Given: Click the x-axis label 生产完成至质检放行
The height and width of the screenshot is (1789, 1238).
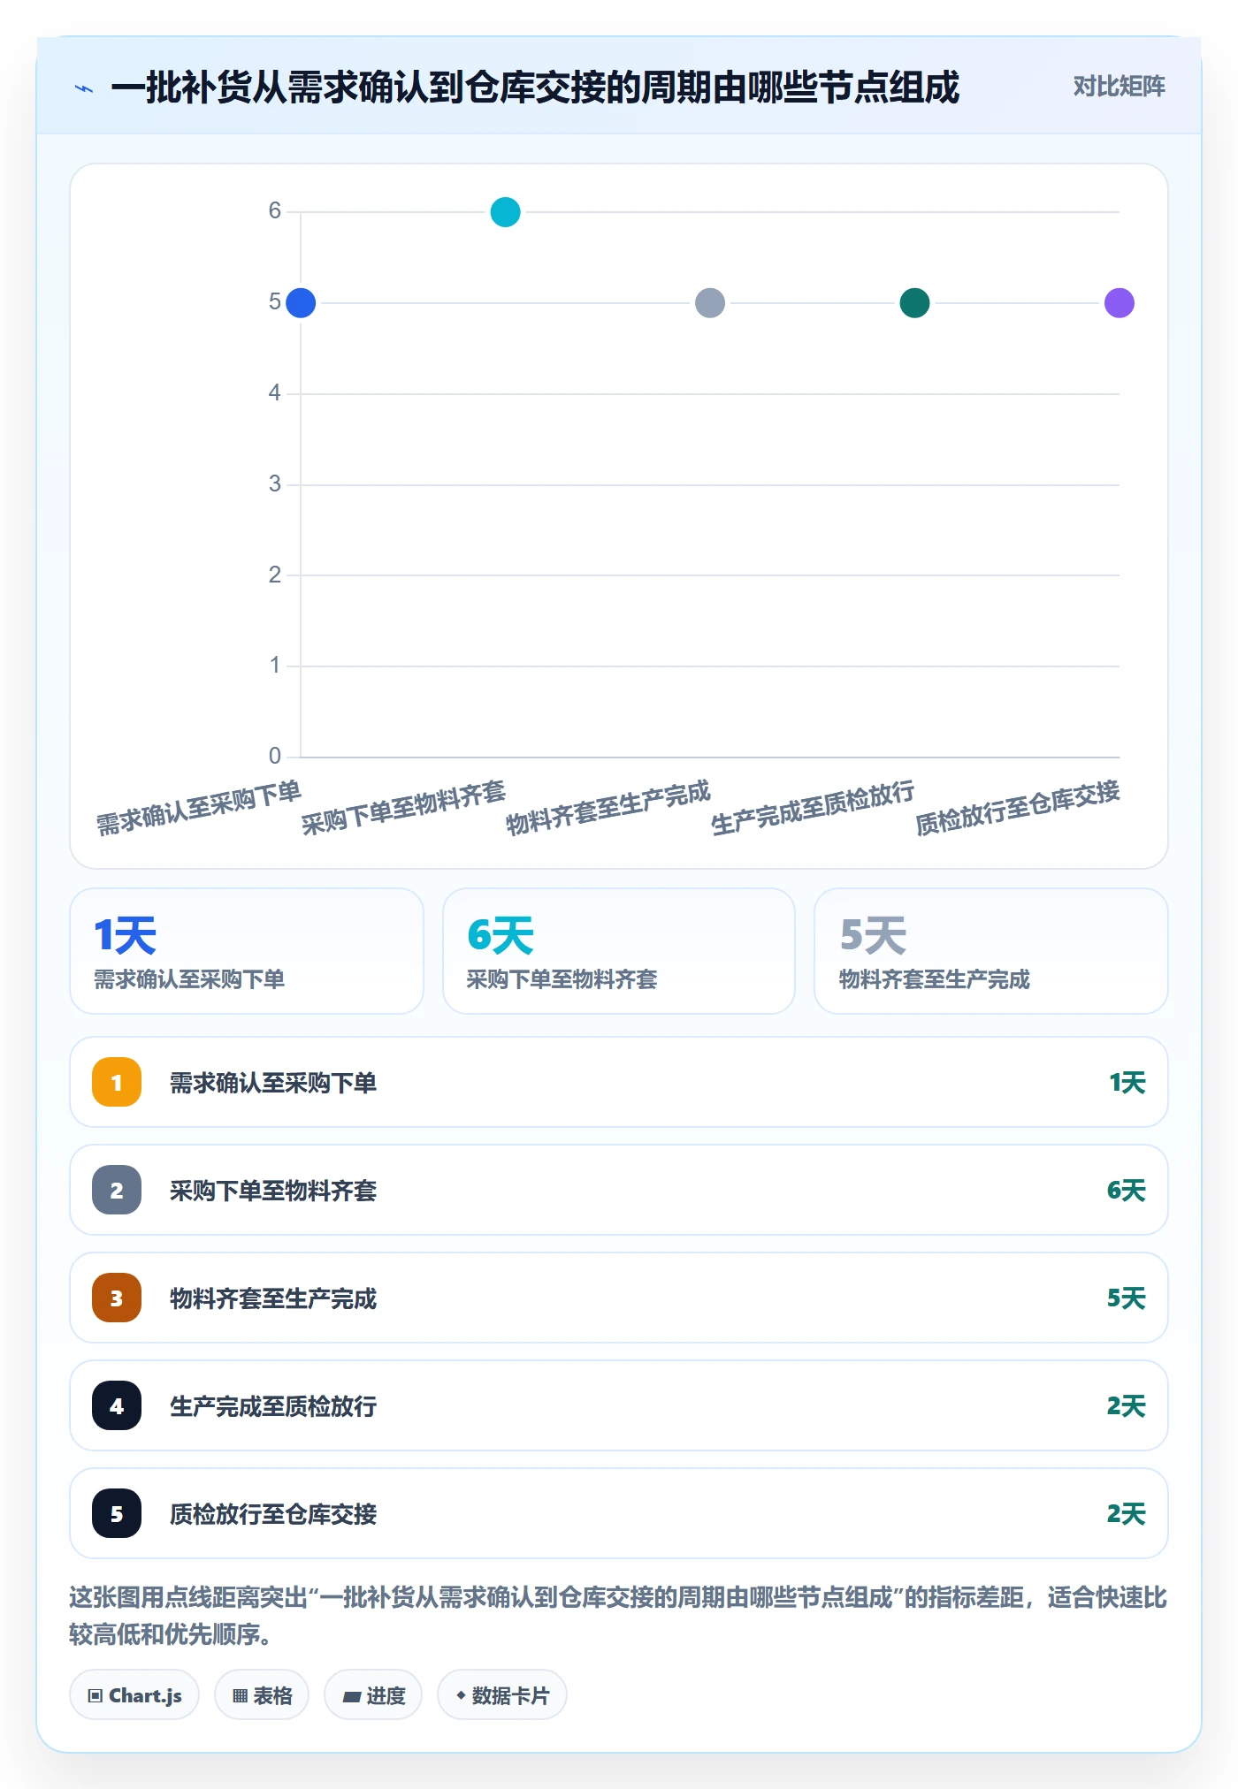Looking at the screenshot, I should [814, 808].
